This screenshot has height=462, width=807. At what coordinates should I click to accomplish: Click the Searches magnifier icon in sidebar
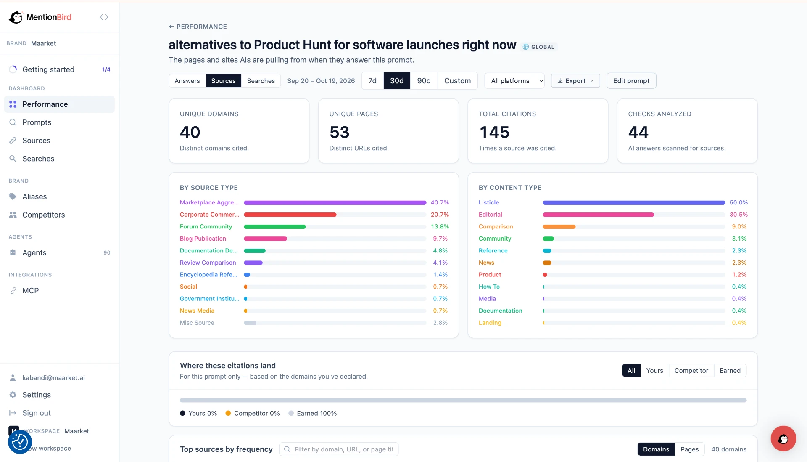[x=13, y=159]
